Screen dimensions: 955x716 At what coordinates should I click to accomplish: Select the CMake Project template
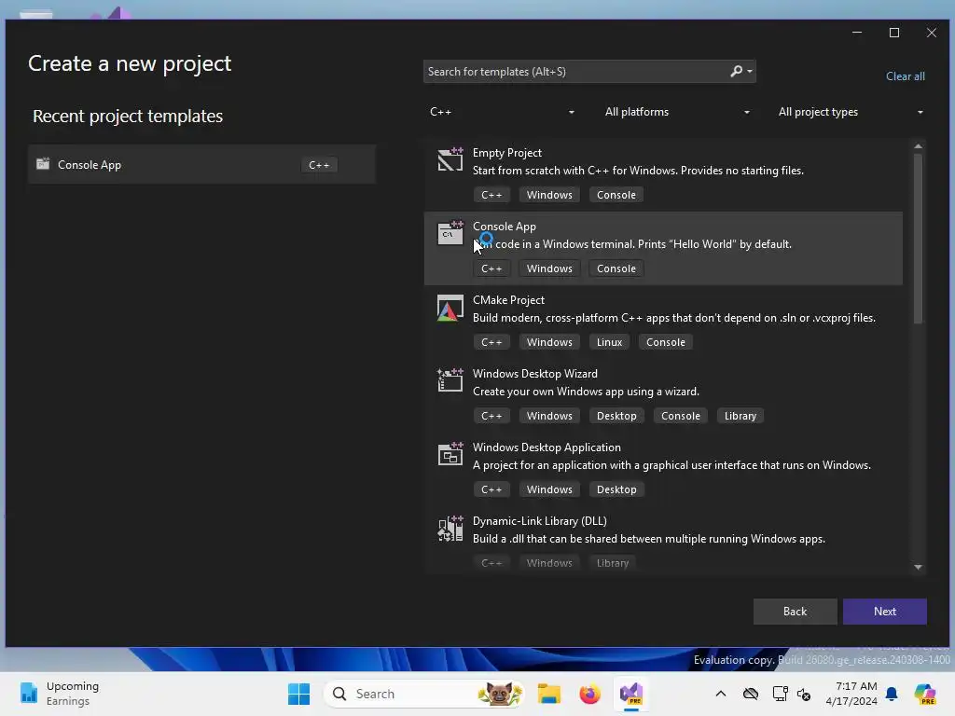tap(663, 322)
